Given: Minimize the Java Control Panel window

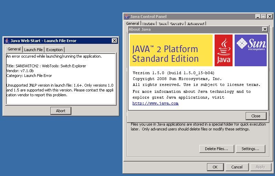Looking at the screenshot, I should coord(257,17).
